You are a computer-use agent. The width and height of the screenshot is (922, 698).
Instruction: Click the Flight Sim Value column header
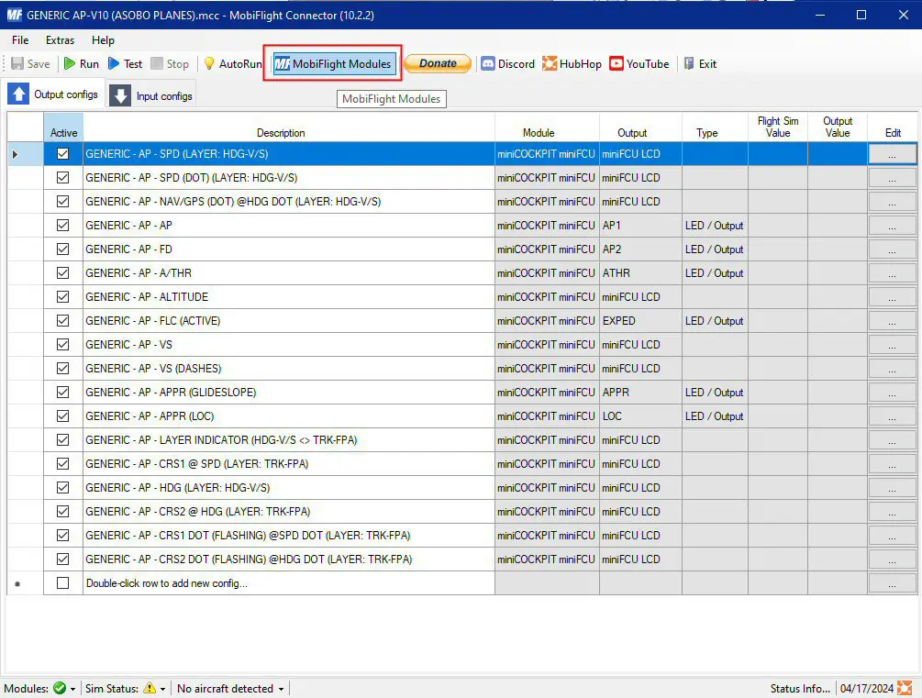777,127
